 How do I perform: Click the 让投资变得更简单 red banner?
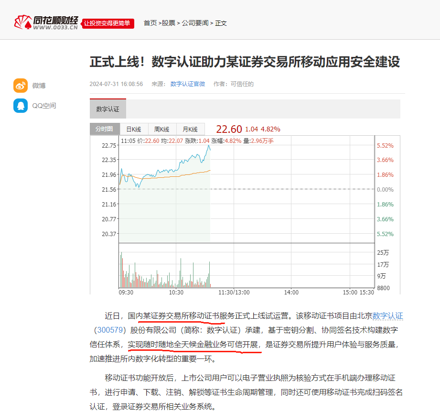[107, 23]
